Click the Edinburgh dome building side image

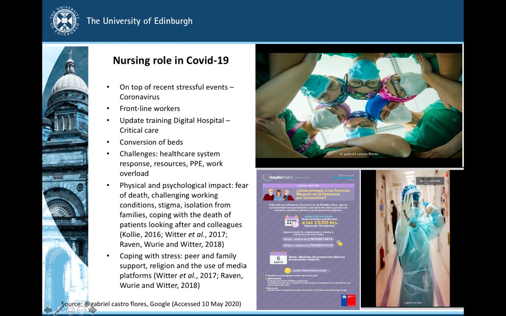(65, 177)
